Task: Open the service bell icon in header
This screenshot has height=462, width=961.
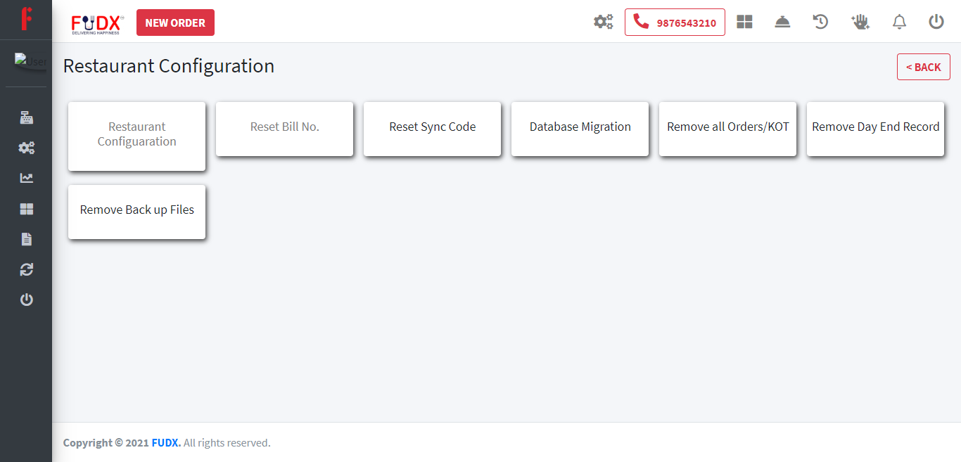Action: point(782,22)
